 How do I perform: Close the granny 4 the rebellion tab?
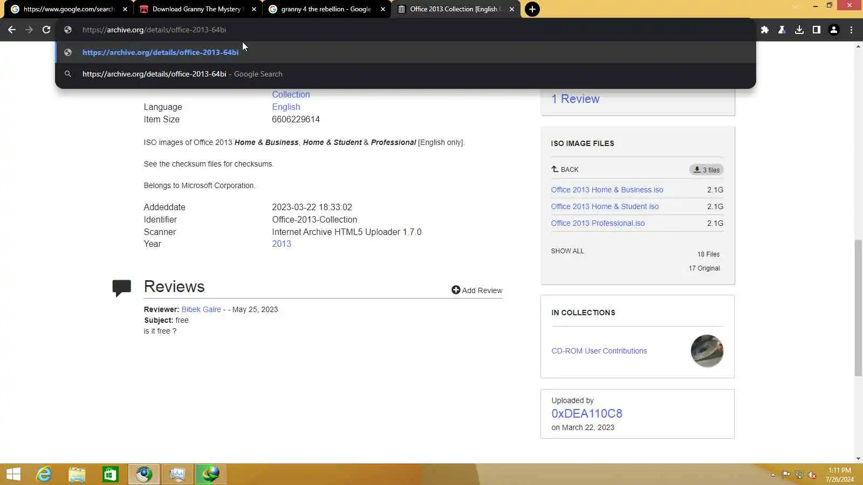[x=383, y=9]
